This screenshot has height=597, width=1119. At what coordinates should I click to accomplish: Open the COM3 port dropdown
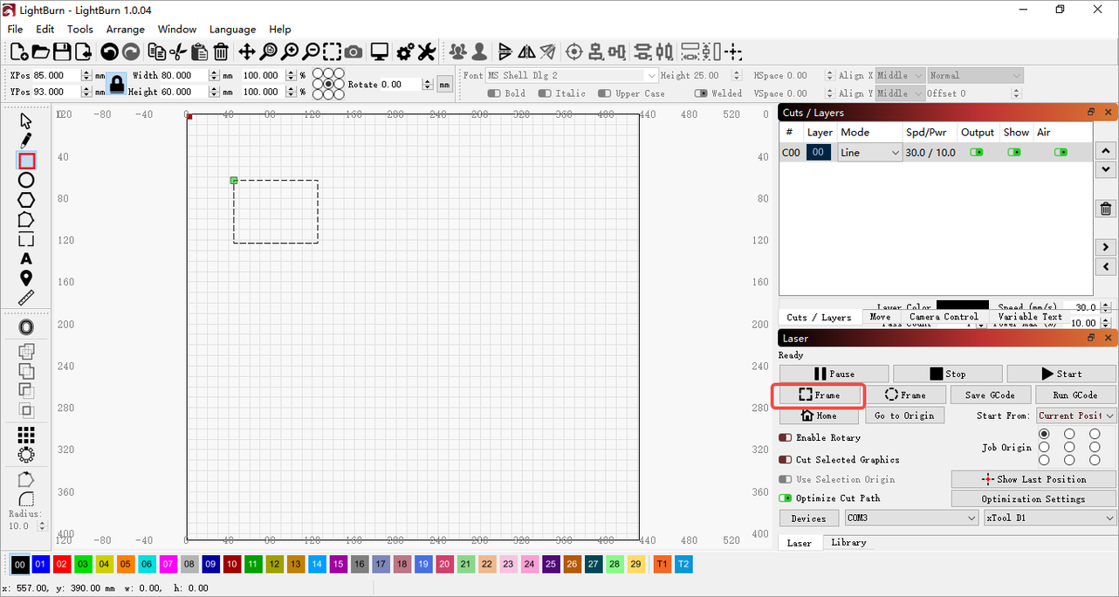(x=911, y=518)
